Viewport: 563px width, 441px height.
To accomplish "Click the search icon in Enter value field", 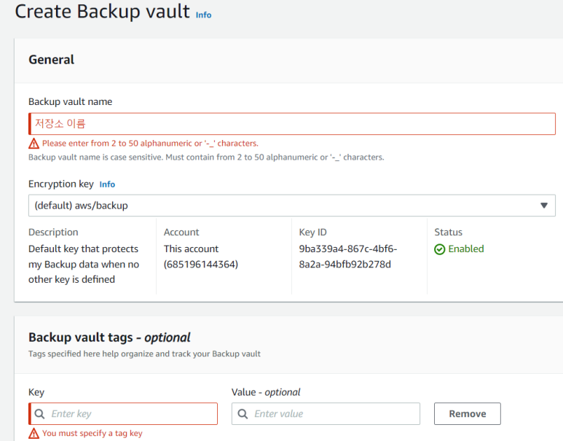I will click(x=243, y=414).
